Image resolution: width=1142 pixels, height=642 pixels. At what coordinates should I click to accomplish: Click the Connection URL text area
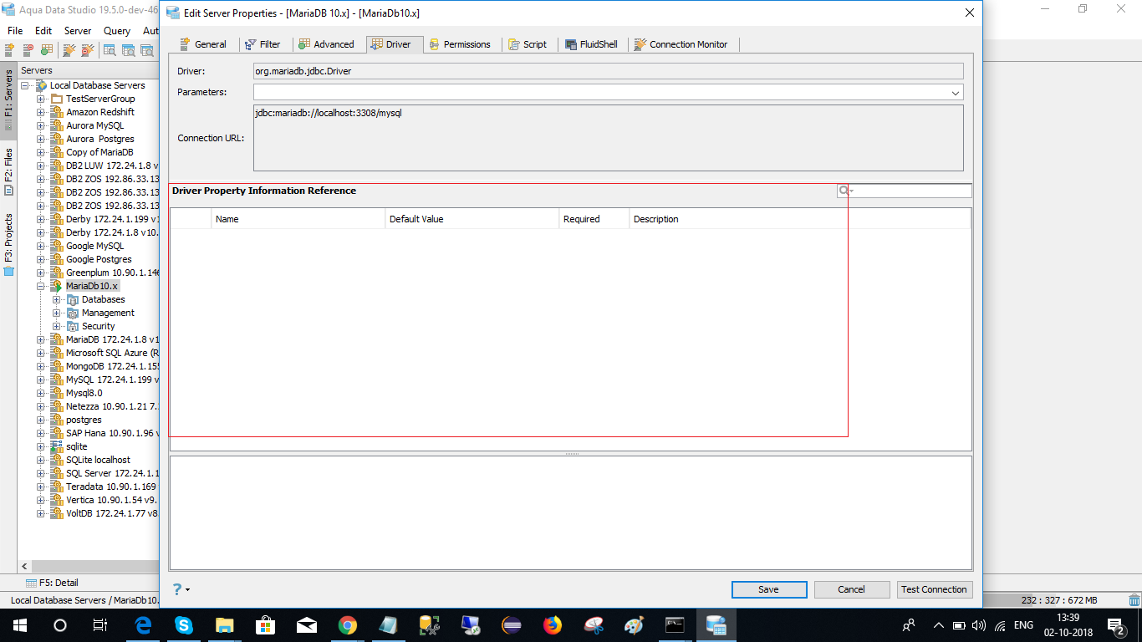coord(608,138)
